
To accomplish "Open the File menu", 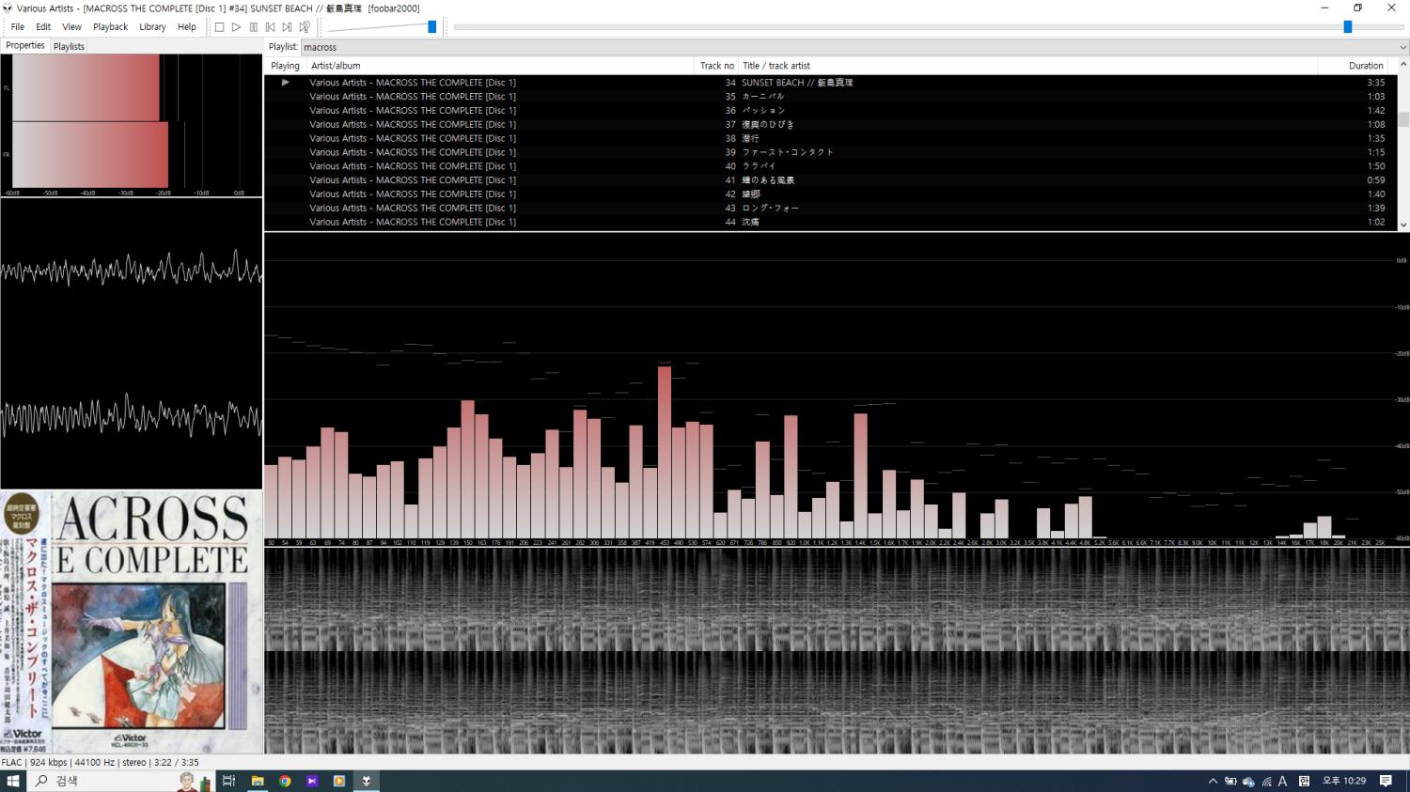I will click(x=18, y=27).
